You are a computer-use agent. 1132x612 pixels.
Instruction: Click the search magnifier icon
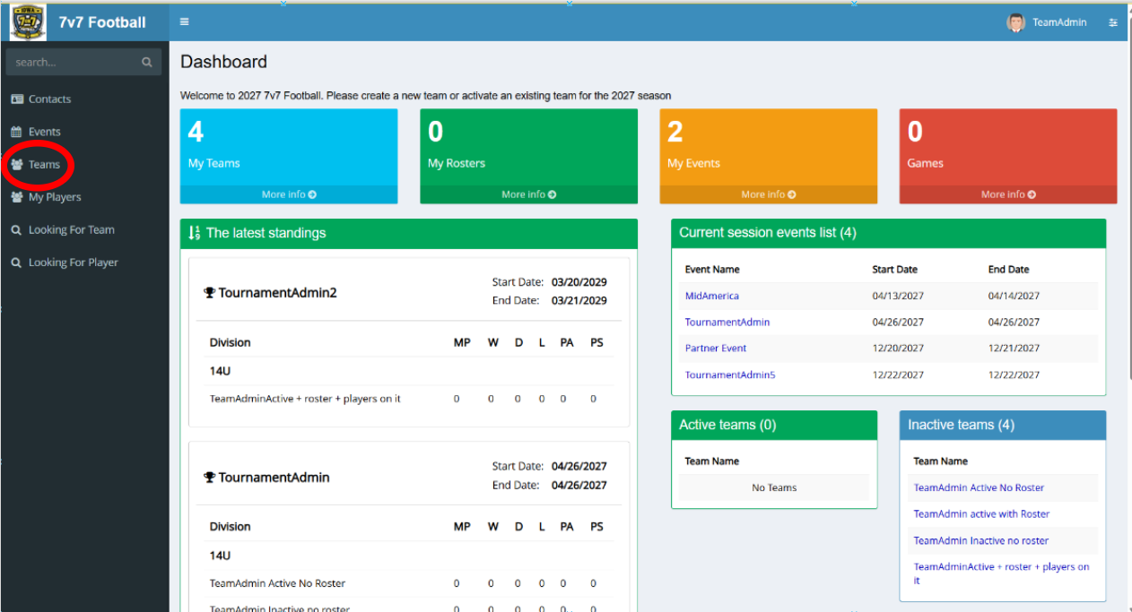147,63
